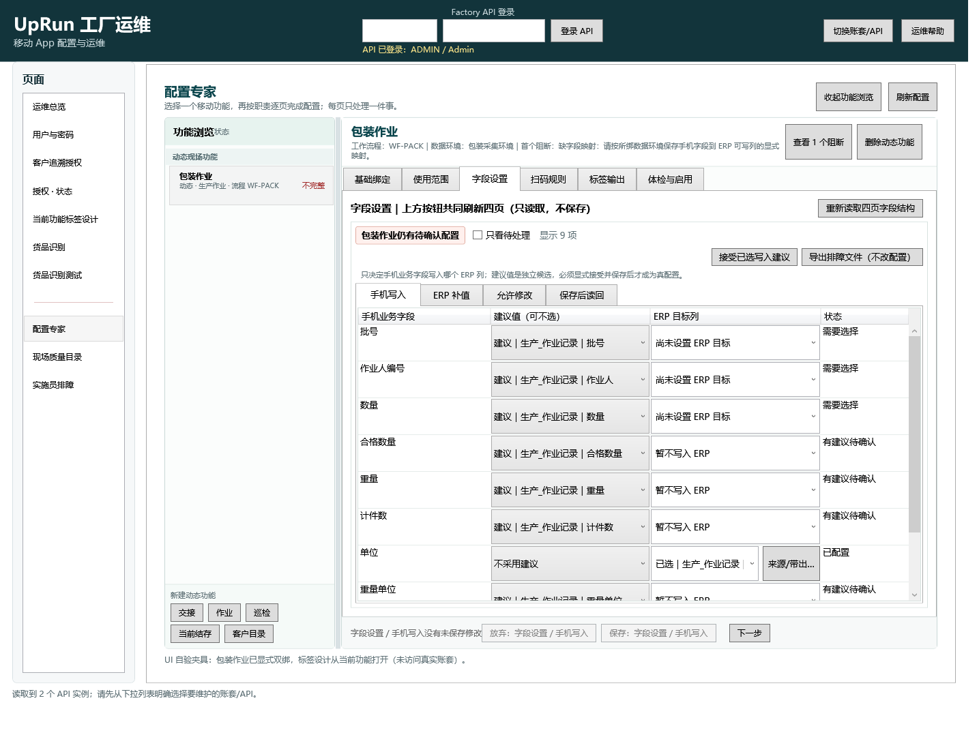
Task: Open the 批号 ERP target column dropdown
Action: click(x=735, y=343)
